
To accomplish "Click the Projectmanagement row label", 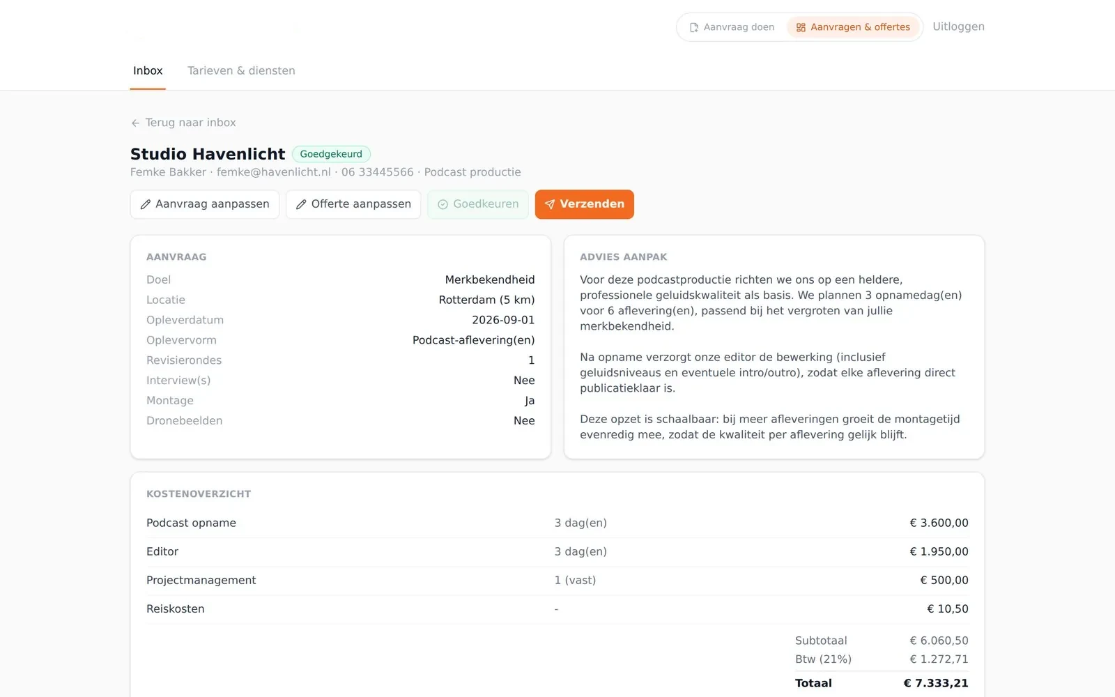I will point(201,580).
